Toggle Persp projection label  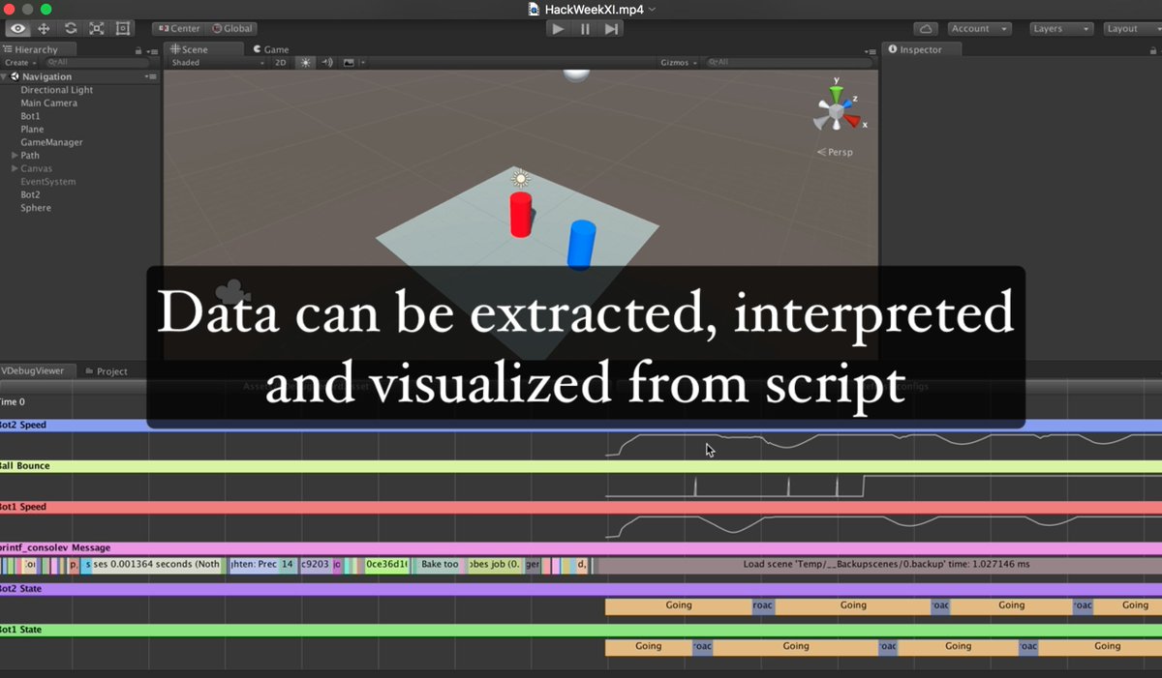835,152
